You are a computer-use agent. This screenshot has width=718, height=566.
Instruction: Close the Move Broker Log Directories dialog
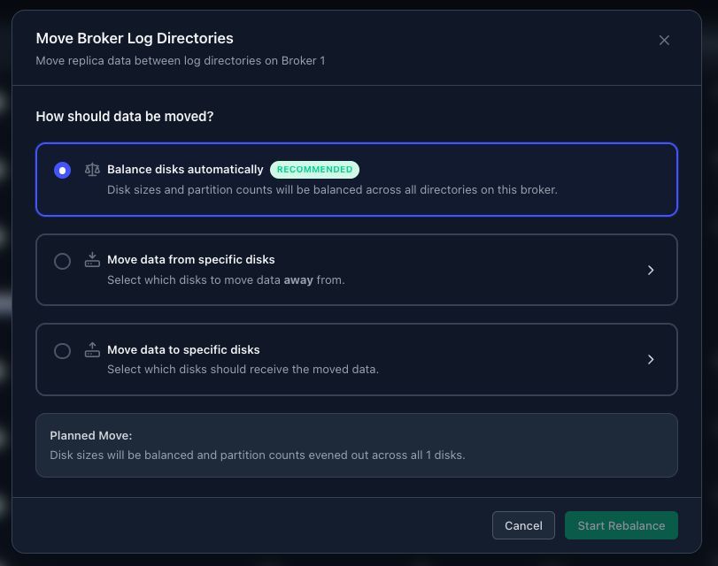coord(664,41)
